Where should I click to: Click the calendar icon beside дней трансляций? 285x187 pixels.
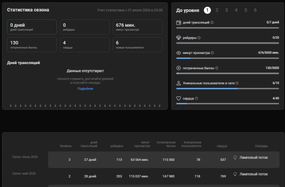[178, 22]
